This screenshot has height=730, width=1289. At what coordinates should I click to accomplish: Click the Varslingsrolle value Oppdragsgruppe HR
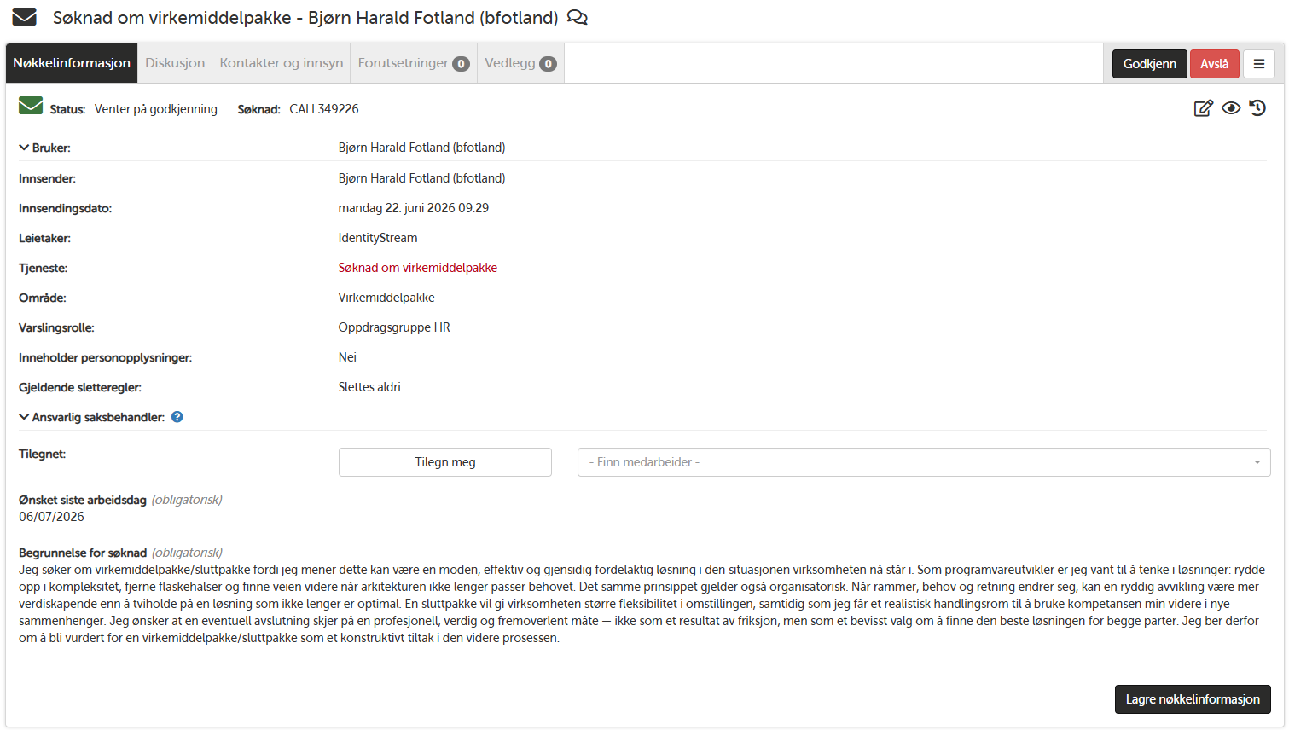click(x=394, y=327)
